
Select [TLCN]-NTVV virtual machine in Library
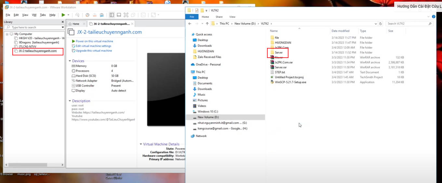click(25, 47)
